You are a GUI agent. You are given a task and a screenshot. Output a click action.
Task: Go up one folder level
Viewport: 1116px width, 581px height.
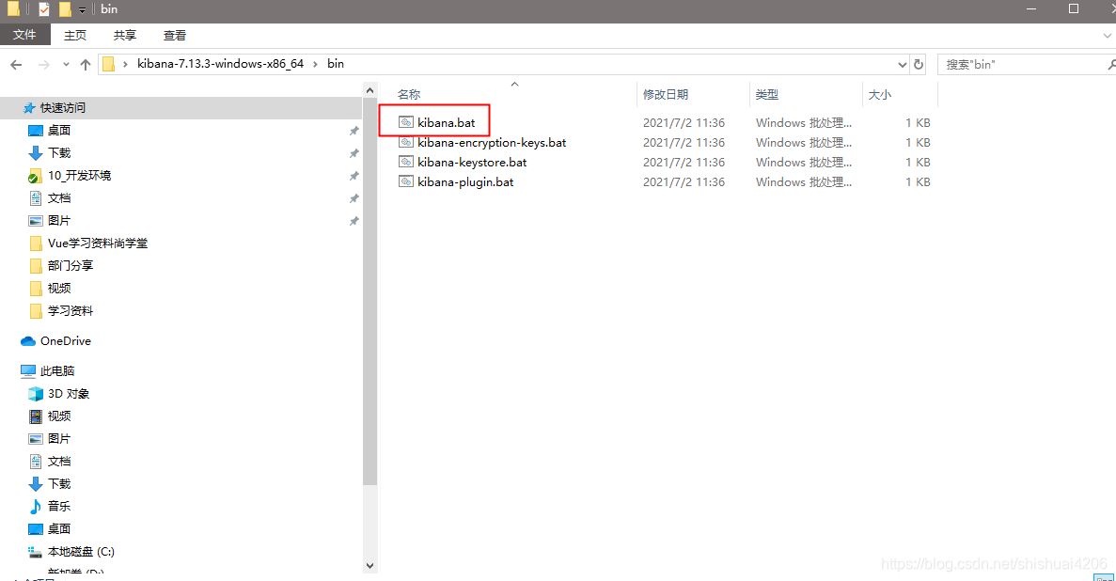point(86,65)
